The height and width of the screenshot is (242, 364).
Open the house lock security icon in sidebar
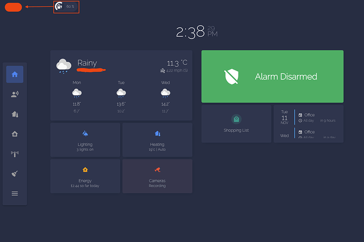tap(15, 134)
